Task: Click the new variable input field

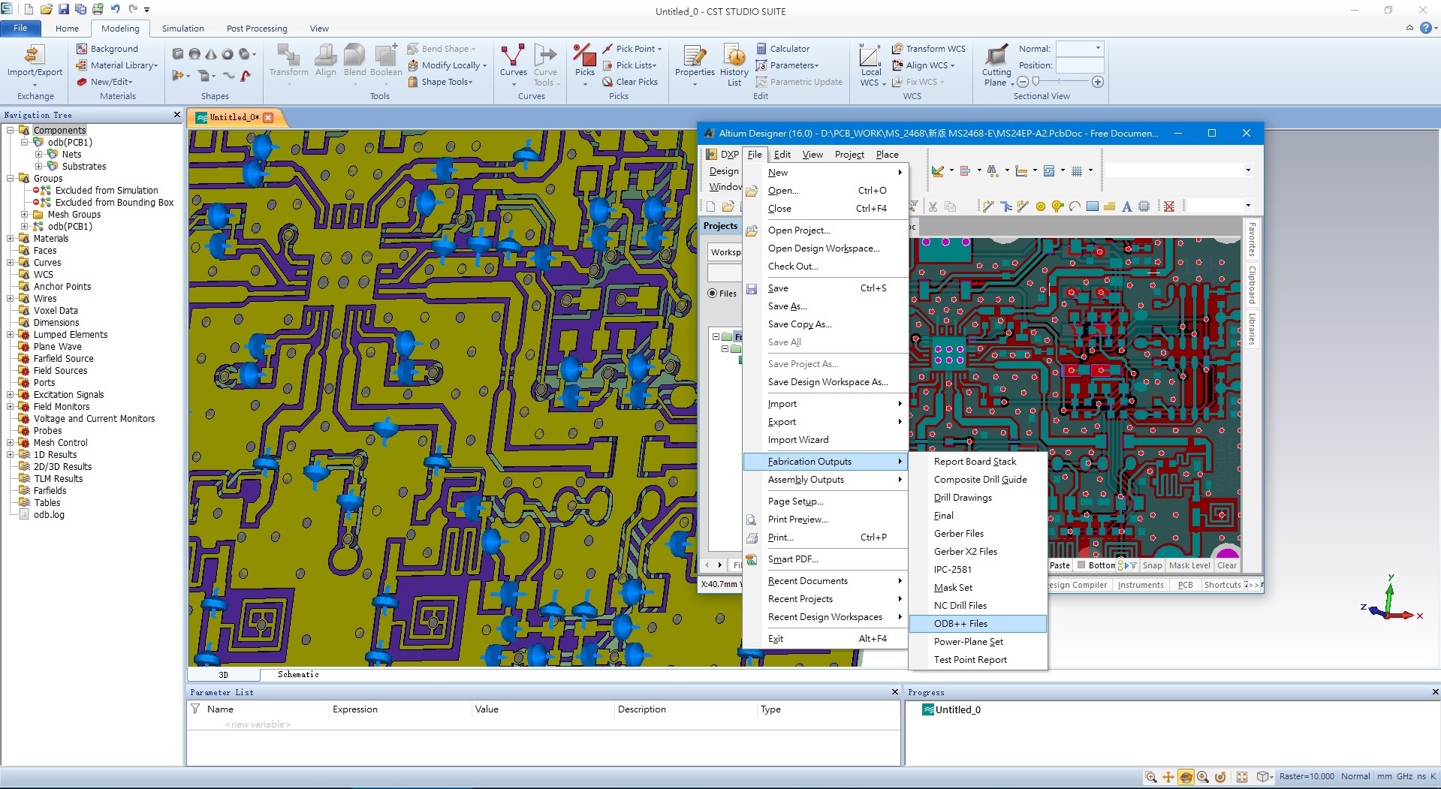Action: [258, 724]
